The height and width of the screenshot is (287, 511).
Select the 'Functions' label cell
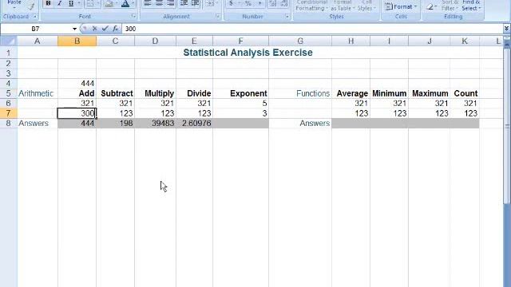click(x=300, y=94)
